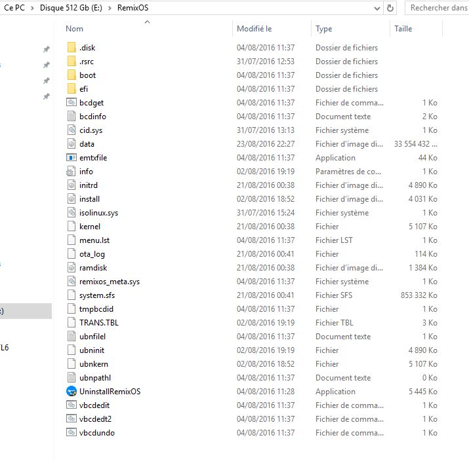Screen dimensions: 469x465
Task: Click the 31/07/2016 15:24 date cell
Action: [x=266, y=213]
